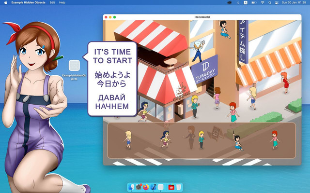This screenshot has width=310, height=193.
Task: Open the red folder in dock
Action: pyautogui.click(x=171, y=187)
